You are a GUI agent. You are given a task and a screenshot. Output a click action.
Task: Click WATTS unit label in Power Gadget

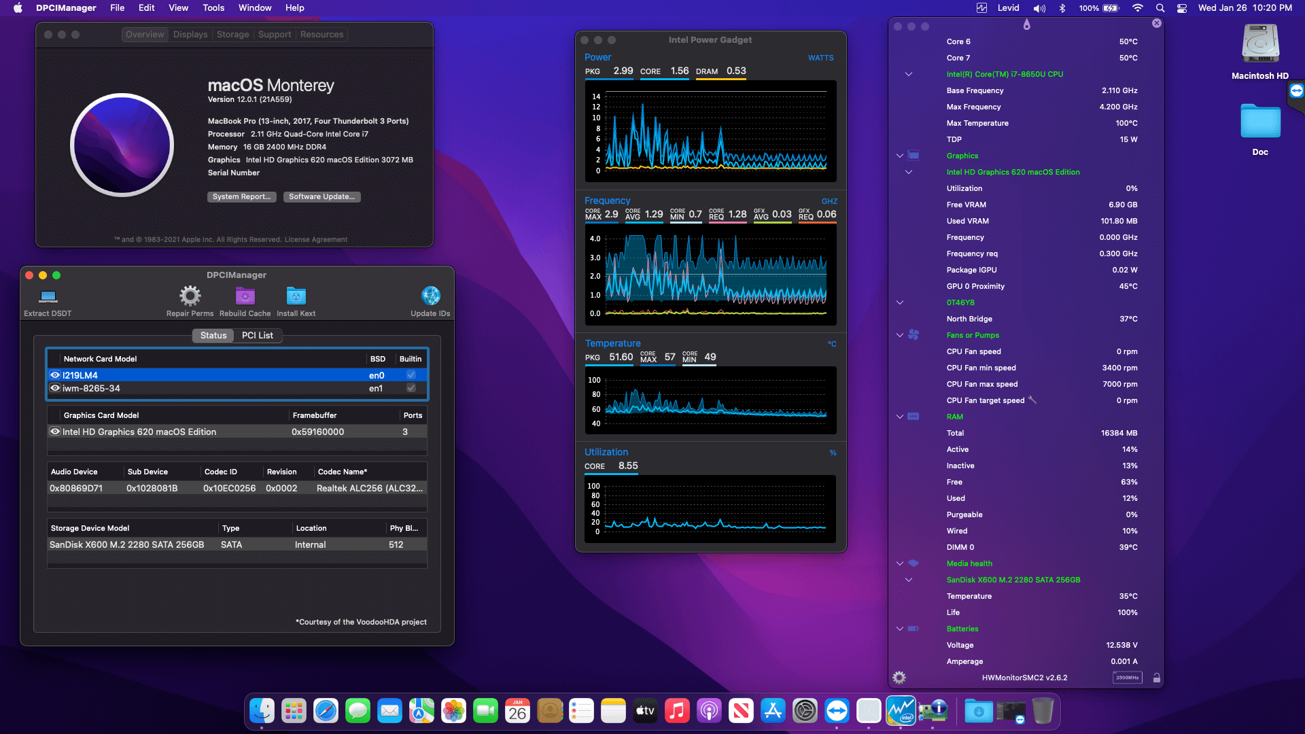tap(821, 58)
